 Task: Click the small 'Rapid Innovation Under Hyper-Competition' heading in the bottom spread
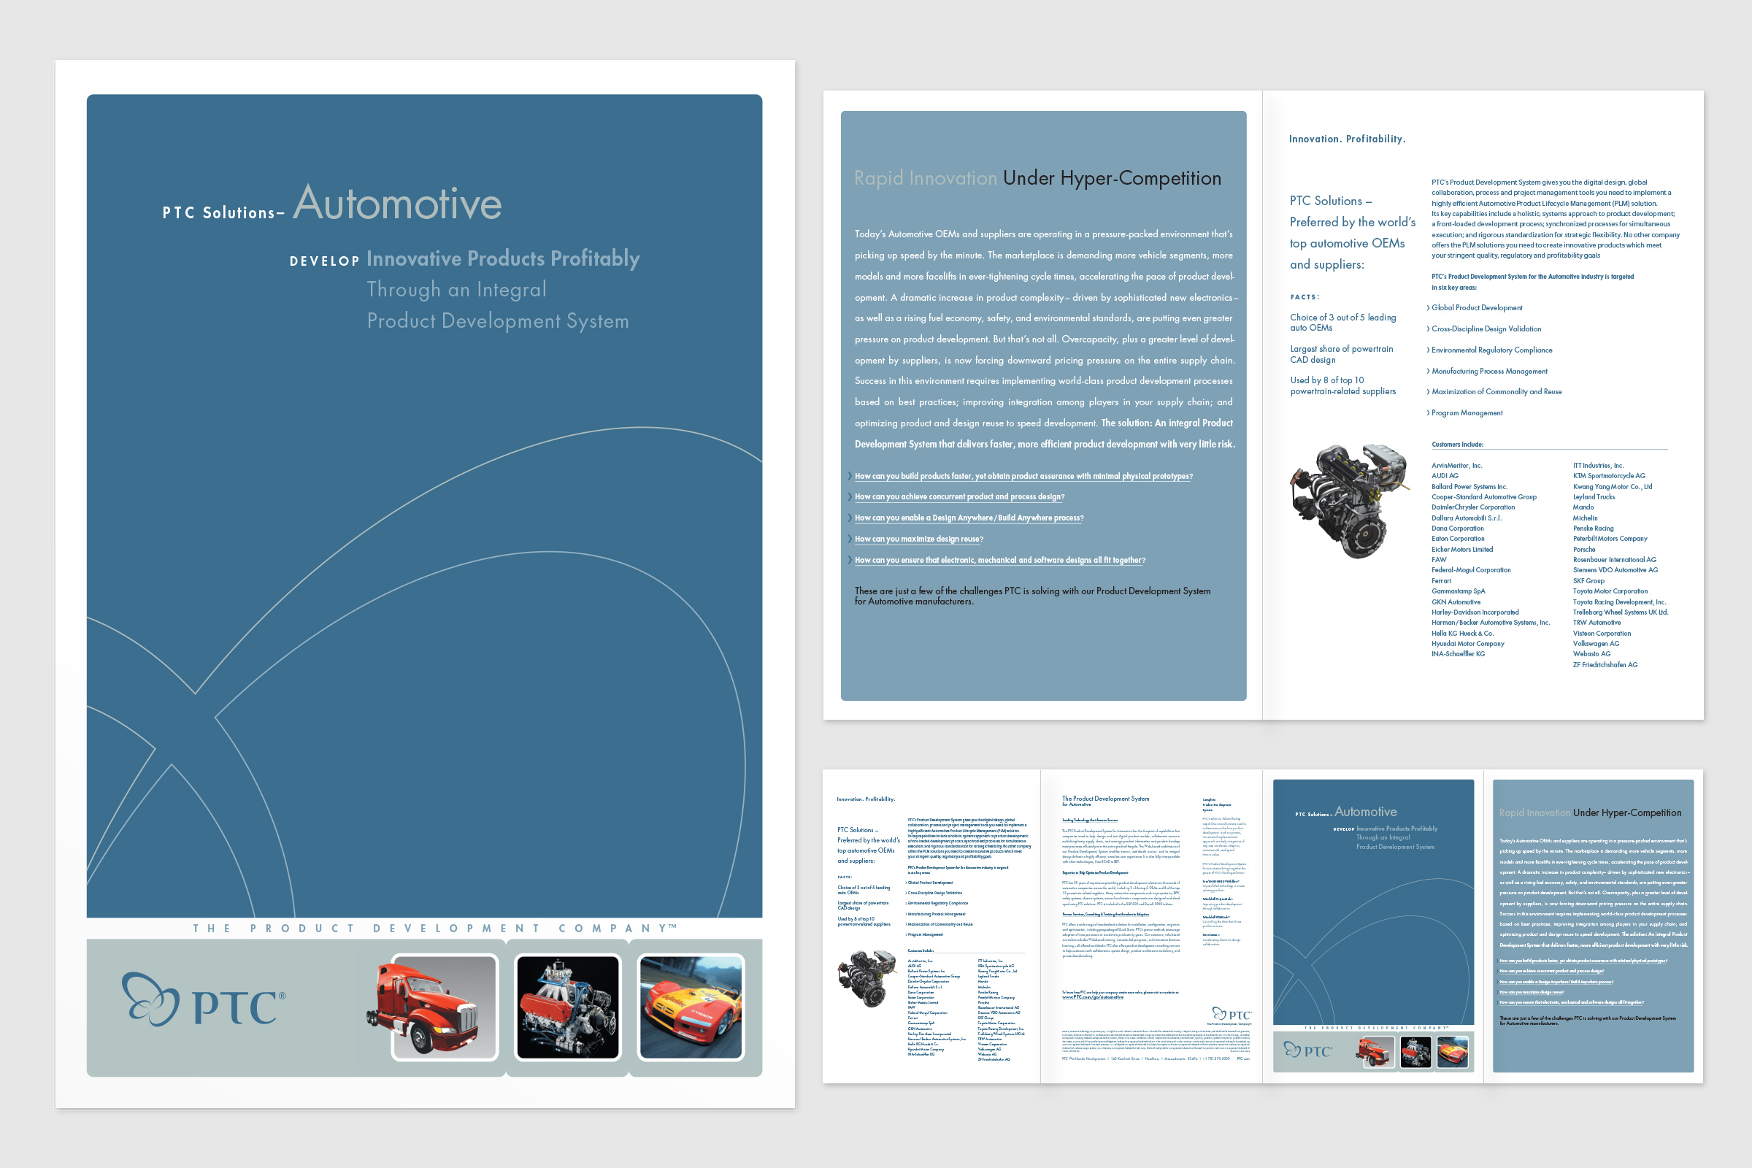1590,812
